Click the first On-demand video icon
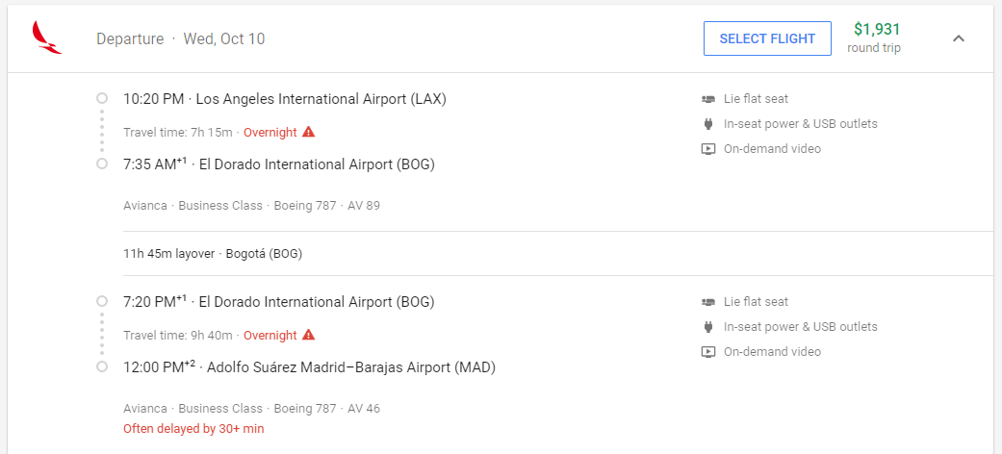This screenshot has width=1002, height=454. [707, 149]
